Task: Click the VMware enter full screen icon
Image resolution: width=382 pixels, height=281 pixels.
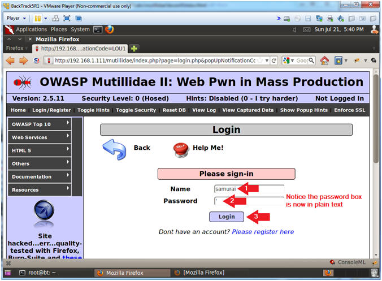Action: pos(67,18)
